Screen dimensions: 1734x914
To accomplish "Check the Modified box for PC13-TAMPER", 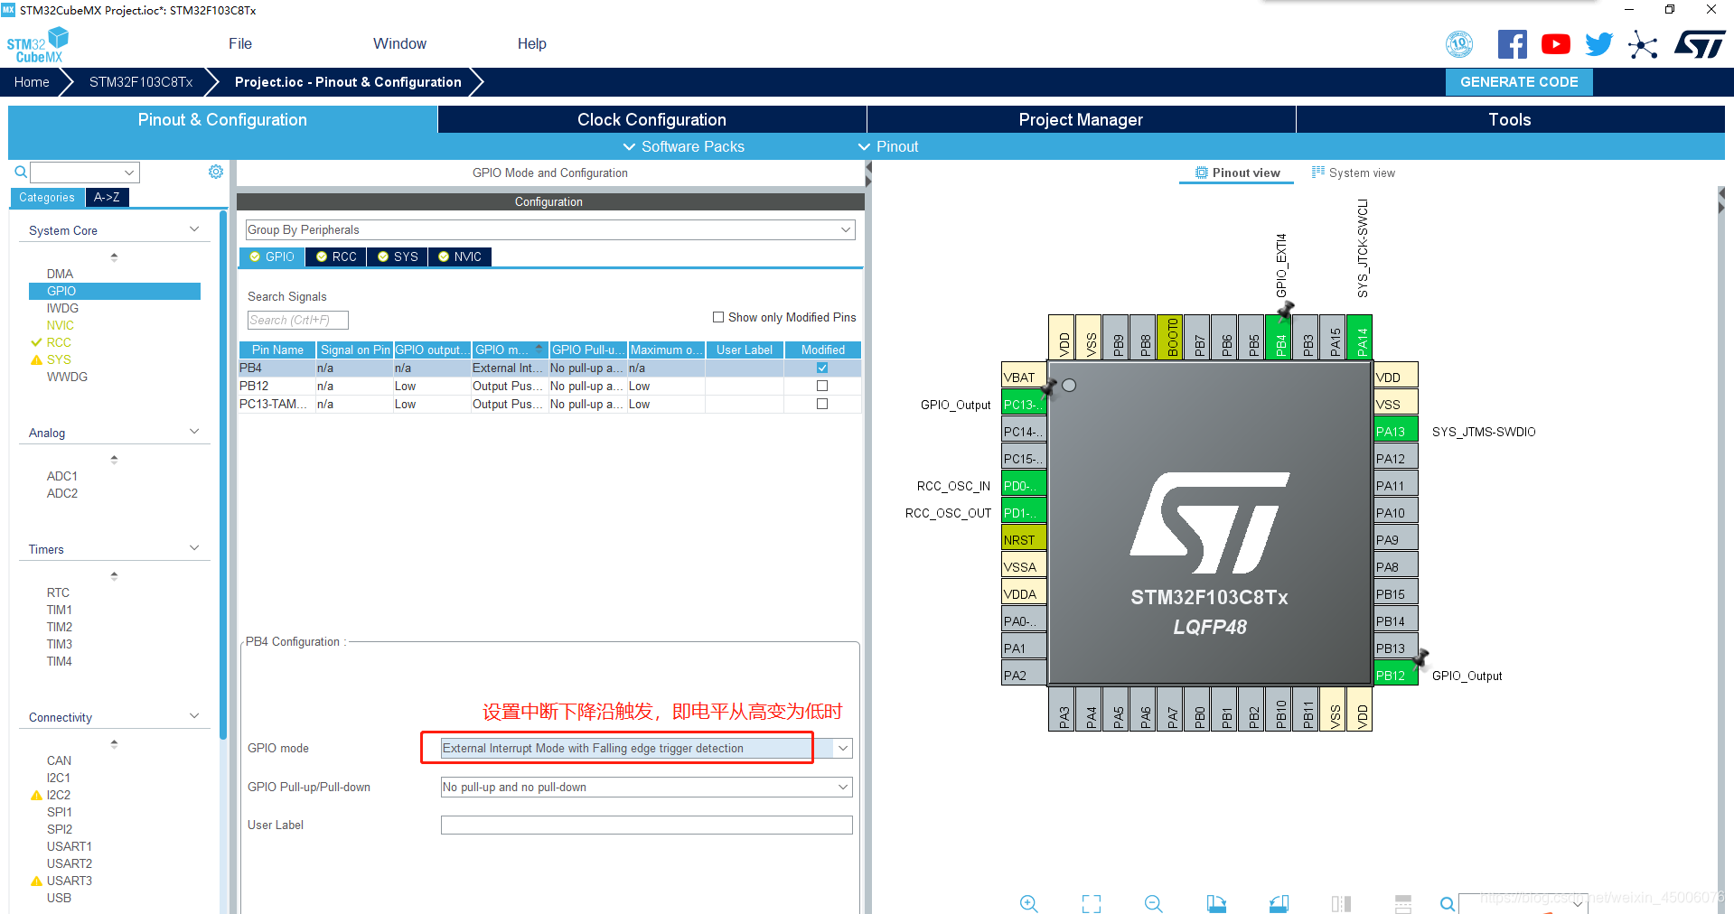I will point(822,404).
